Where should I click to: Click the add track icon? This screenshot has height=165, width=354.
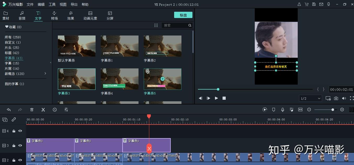[x=5, y=120]
